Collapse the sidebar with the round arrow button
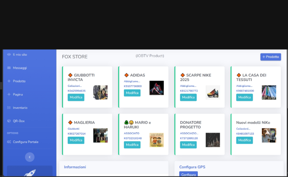The height and width of the screenshot is (177, 288). 30,157
